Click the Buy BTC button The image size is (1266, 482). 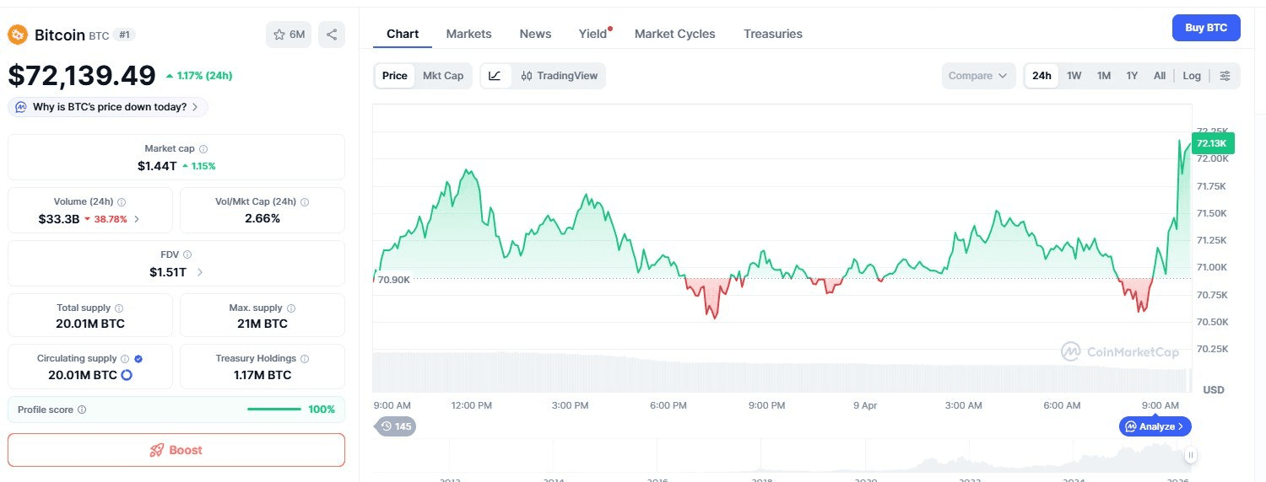coord(1205,28)
